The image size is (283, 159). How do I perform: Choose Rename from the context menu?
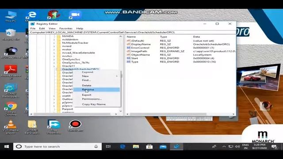[x=97, y=90]
